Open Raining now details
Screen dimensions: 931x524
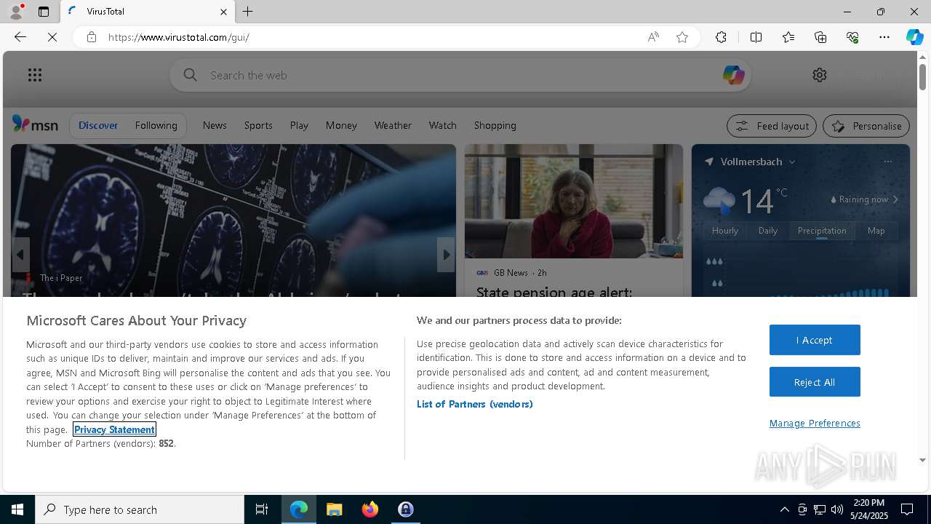pos(864,199)
